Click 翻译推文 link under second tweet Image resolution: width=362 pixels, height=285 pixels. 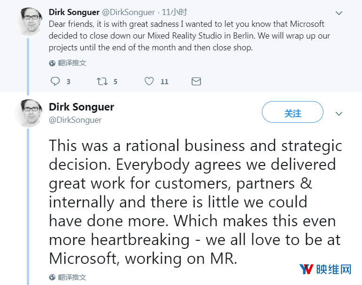tap(72, 277)
